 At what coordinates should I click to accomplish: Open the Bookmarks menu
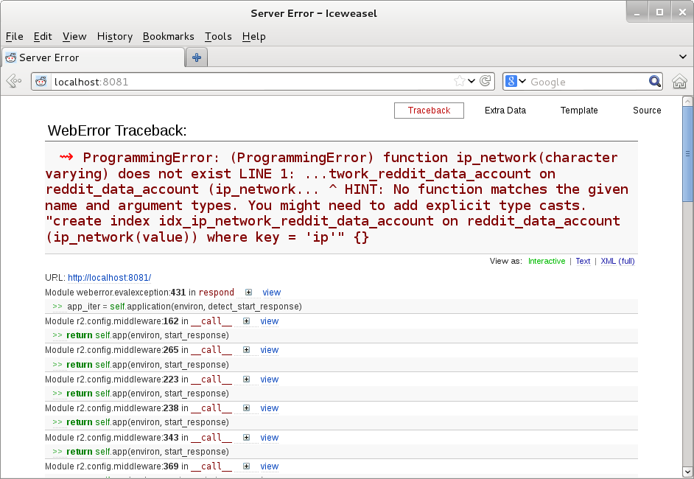(168, 36)
